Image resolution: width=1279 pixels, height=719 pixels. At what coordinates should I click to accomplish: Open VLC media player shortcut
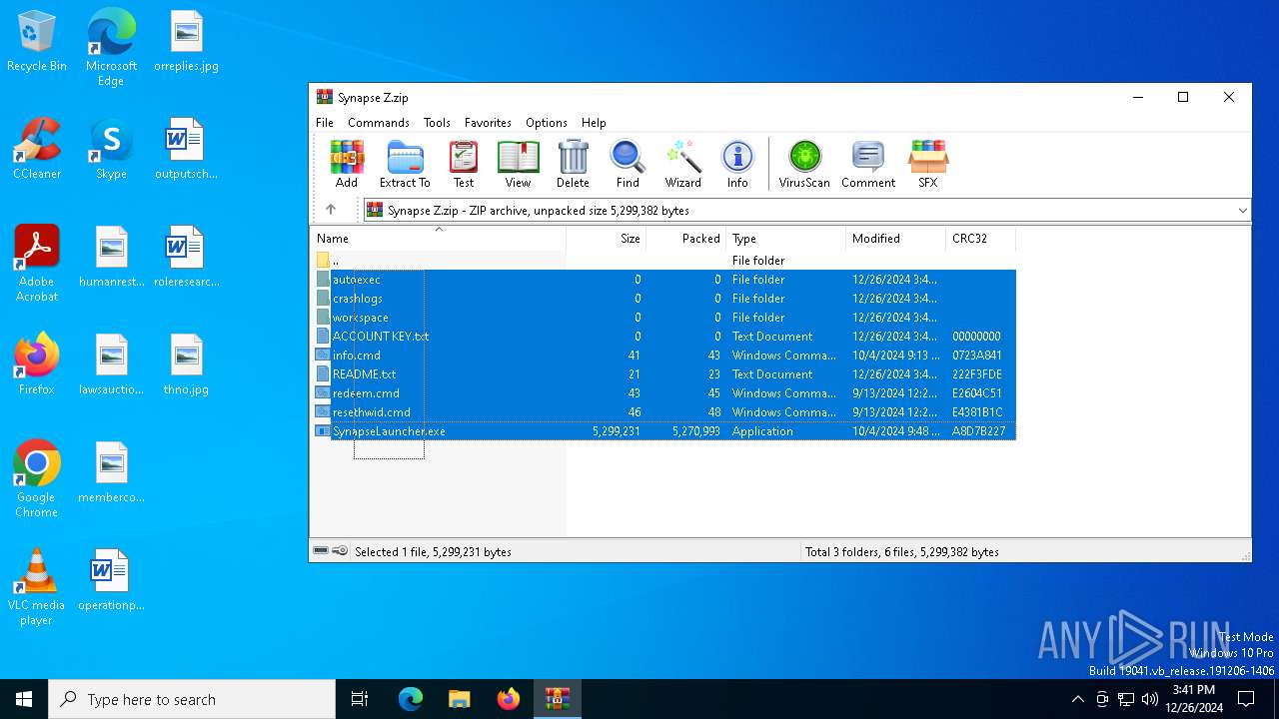(37, 587)
